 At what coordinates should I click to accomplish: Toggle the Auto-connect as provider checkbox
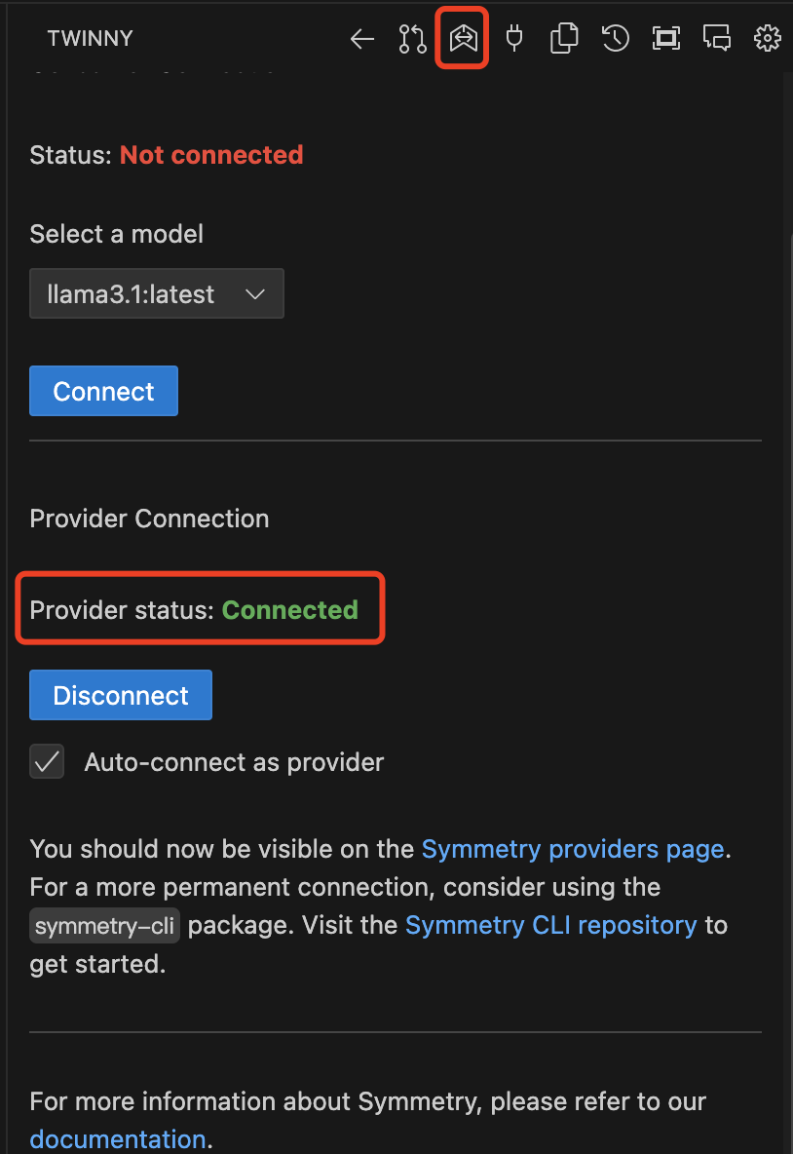click(47, 762)
